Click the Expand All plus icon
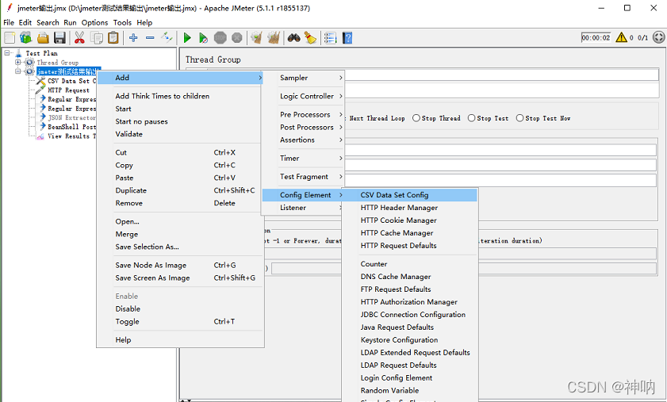 tap(133, 38)
